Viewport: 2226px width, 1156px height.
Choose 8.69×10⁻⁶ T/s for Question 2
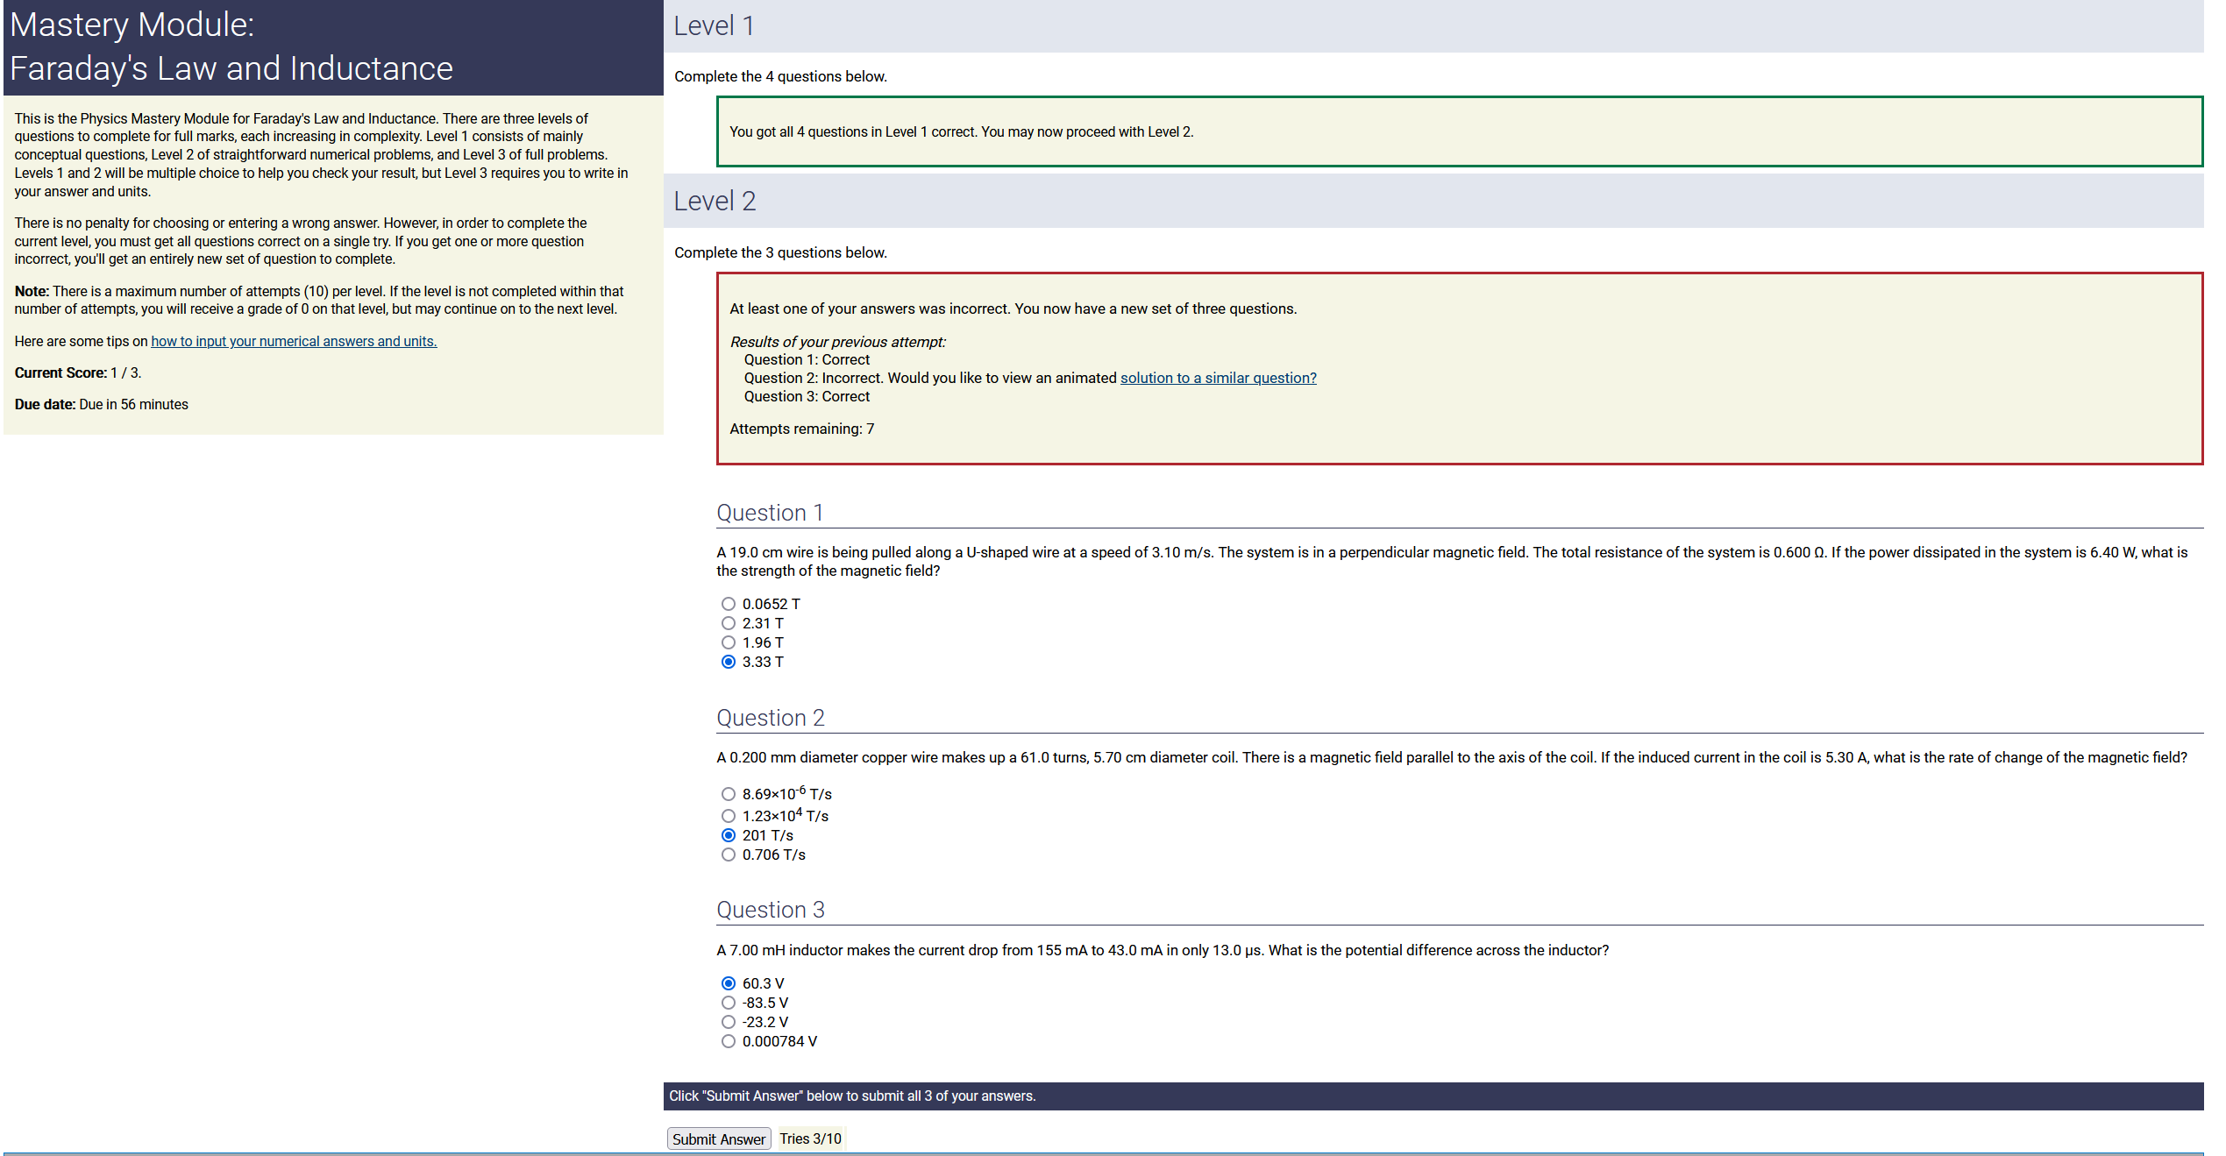[728, 794]
